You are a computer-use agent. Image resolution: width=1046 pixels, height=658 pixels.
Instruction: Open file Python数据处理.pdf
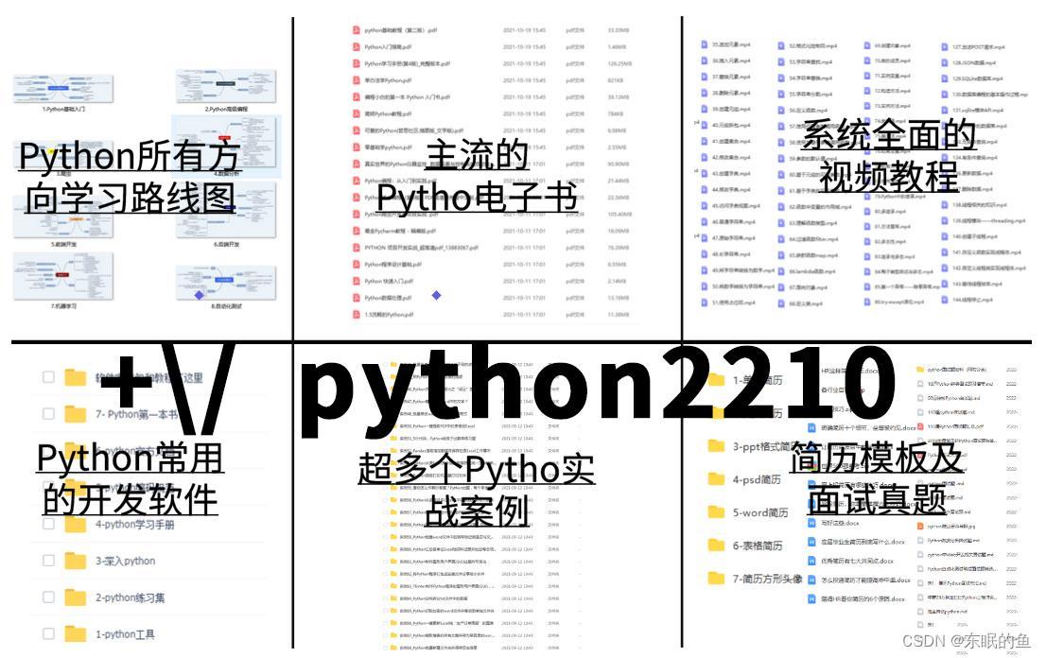389,298
